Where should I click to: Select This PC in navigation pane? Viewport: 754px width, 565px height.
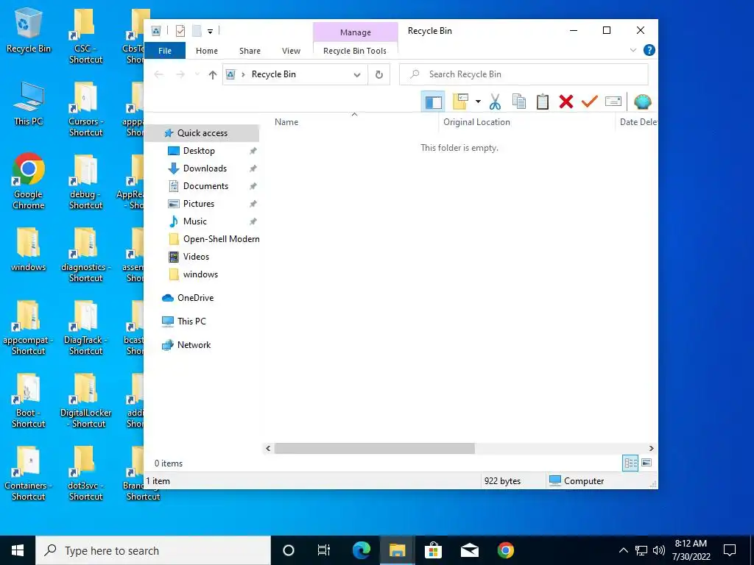191,321
